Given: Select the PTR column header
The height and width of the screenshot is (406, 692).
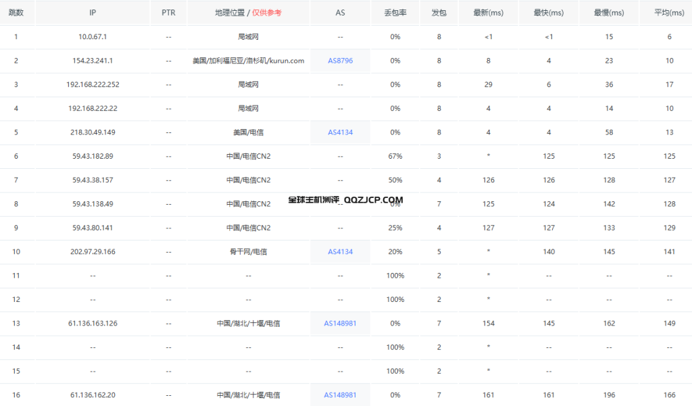Looking at the screenshot, I should tap(168, 12).
